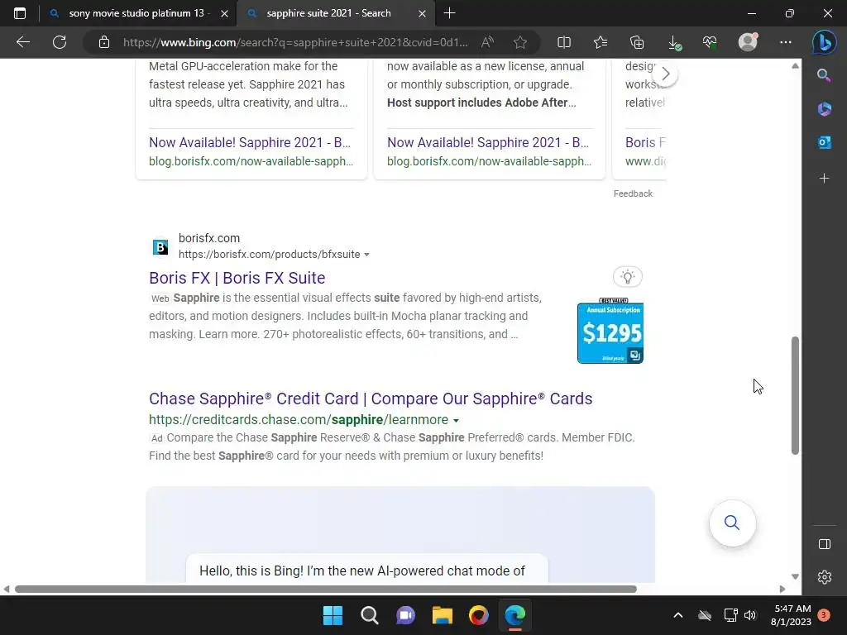Screen dimensions: 847x635
Task: Open Chase Sapphire Credit Card ad link
Action: coord(371,399)
